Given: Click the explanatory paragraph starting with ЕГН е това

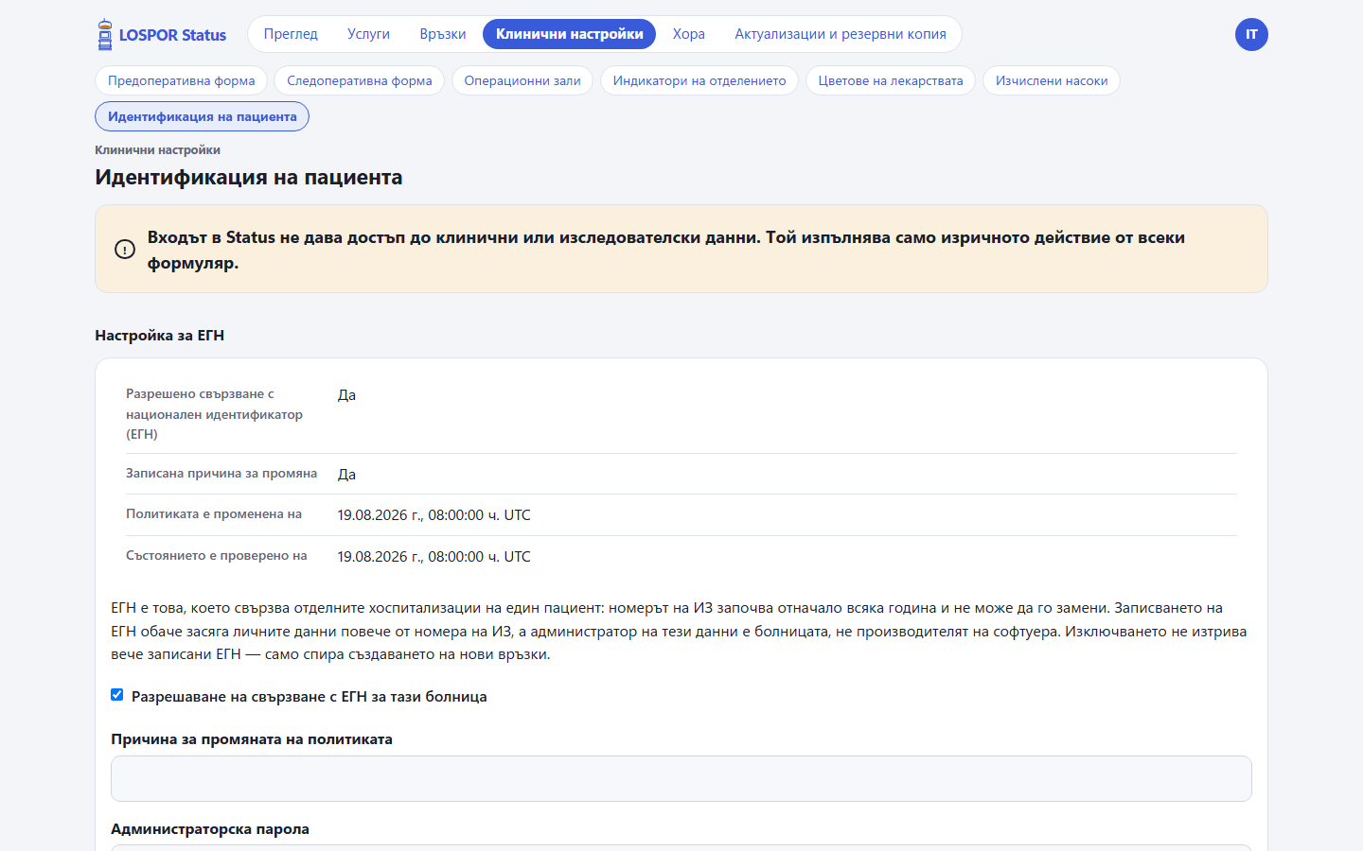Looking at the screenshot, I should (x=680, y=631).
